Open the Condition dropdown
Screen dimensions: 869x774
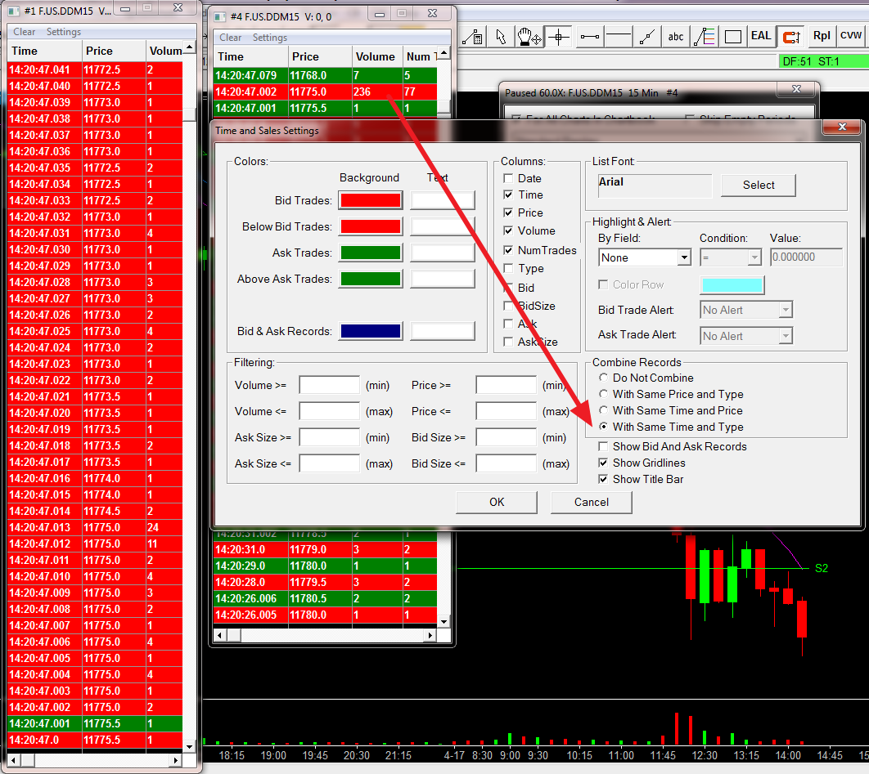[x=731, y=257]
